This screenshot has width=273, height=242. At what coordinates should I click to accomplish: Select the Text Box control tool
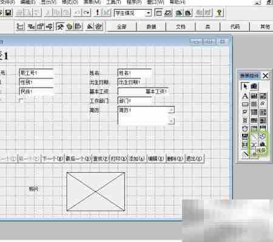click(254, 95)
